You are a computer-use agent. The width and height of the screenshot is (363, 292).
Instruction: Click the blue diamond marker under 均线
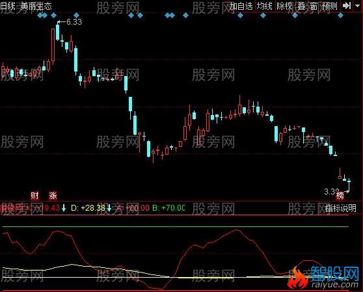tap(263, 16)
